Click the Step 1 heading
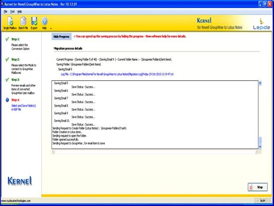 tap(15, 39)
